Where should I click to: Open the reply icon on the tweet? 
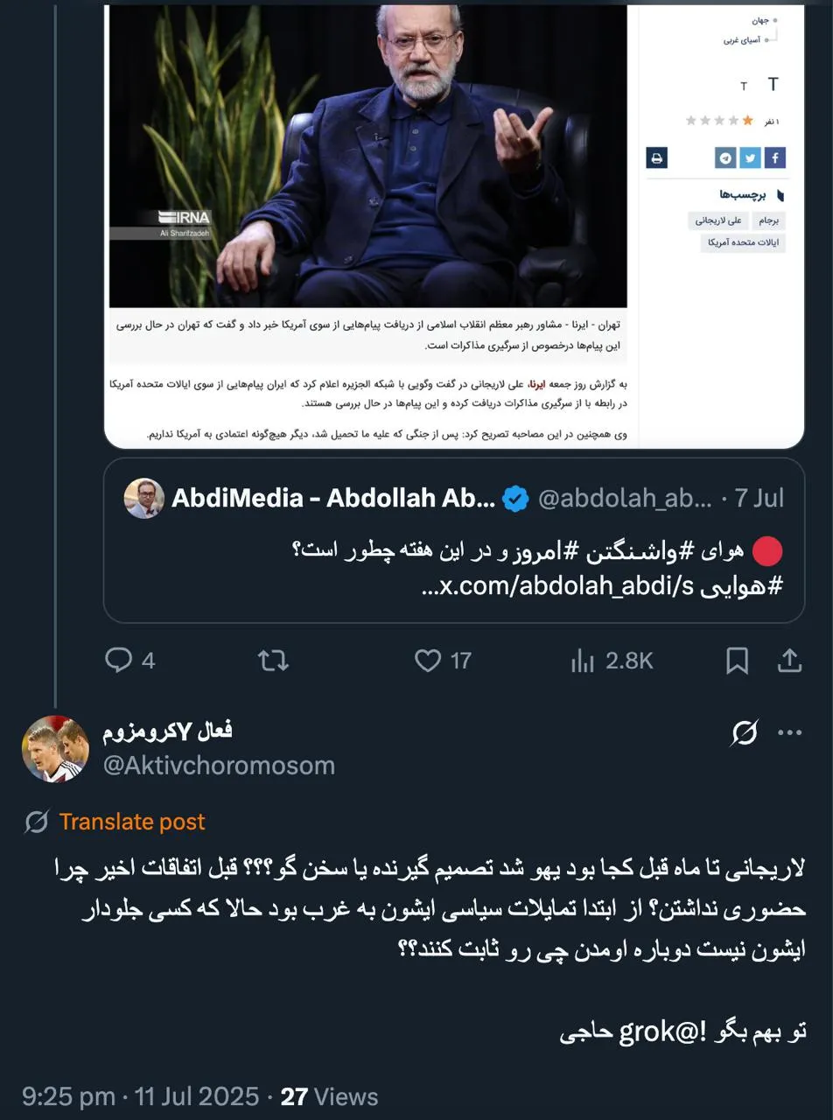click(118, 661)
